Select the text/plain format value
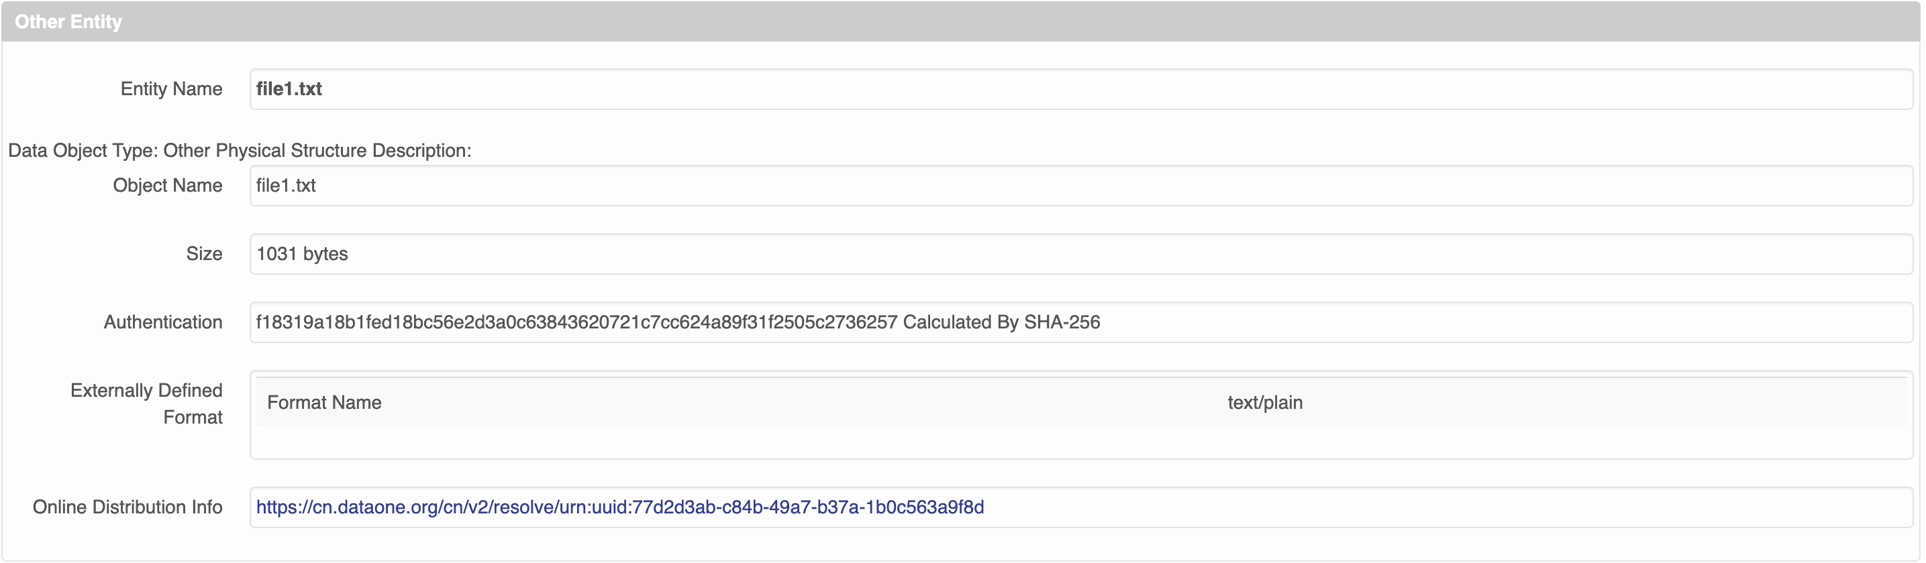1926x563 pixels. [x=1264, y=402]
